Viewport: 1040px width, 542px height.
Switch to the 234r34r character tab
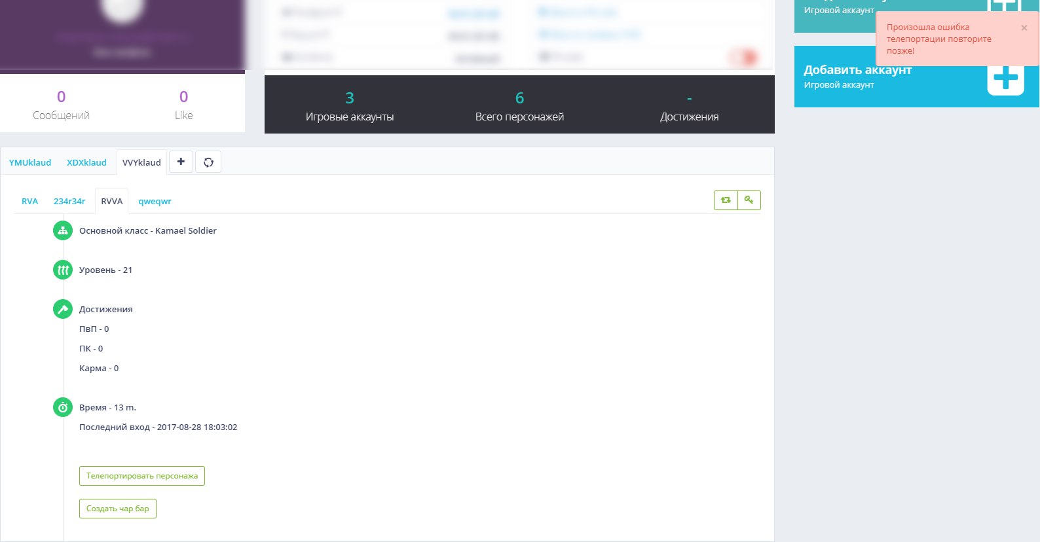click(69, 201)
